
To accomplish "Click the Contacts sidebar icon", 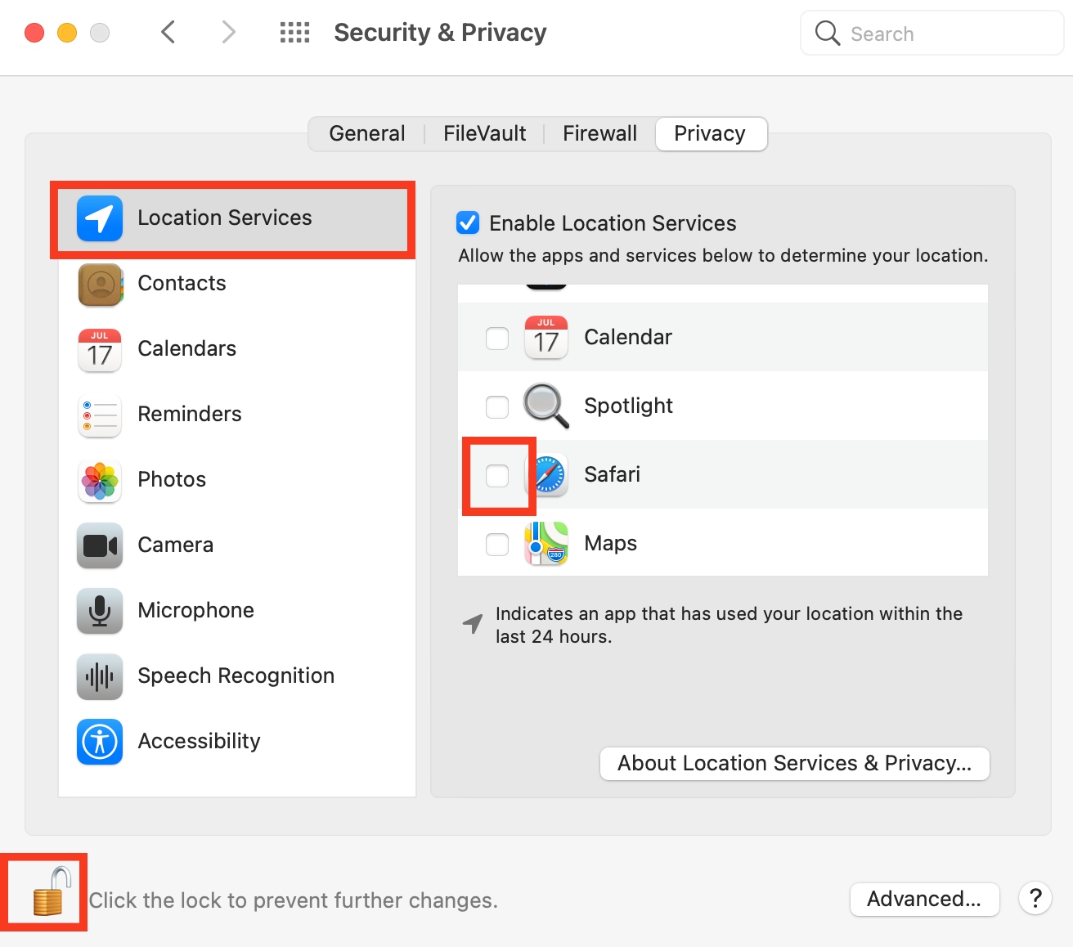I will pyautogui.click(x=98, y=284).
